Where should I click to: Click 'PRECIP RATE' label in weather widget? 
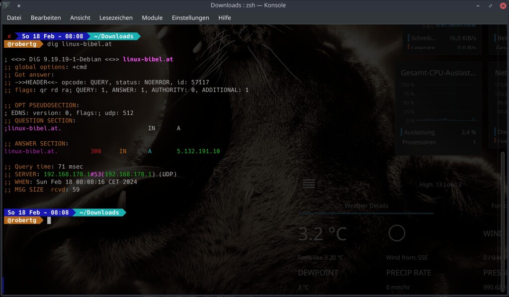point(409,273)
